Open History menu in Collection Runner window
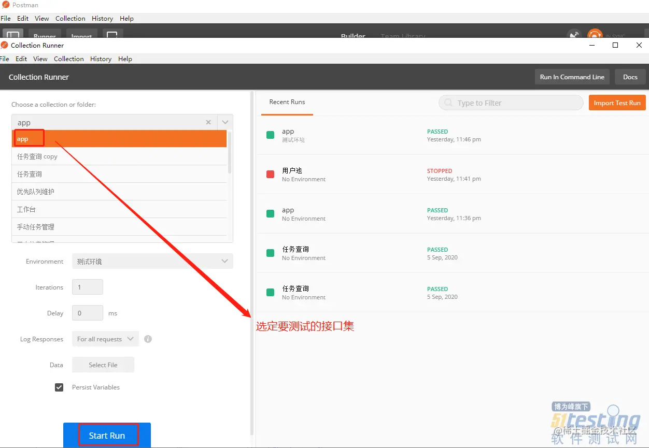649x448 pixels. pyautogui.click(x=101, y=59)
